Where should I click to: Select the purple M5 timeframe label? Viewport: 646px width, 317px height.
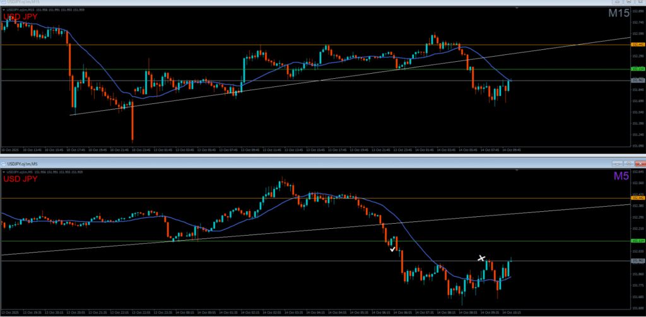pyautogui.click(x=621, y=176)
